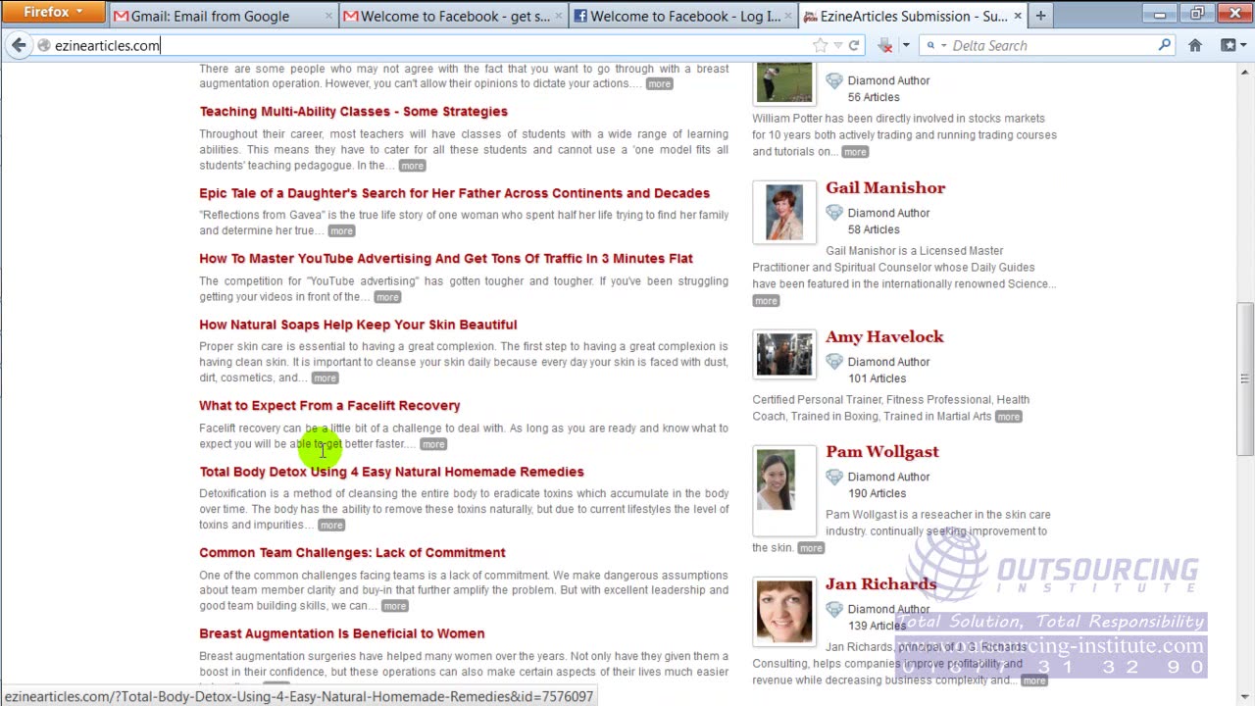This screenshot has height=706, width=1255.
Task: Click Gail Manishor's profile photo
Action: point(784,211)
